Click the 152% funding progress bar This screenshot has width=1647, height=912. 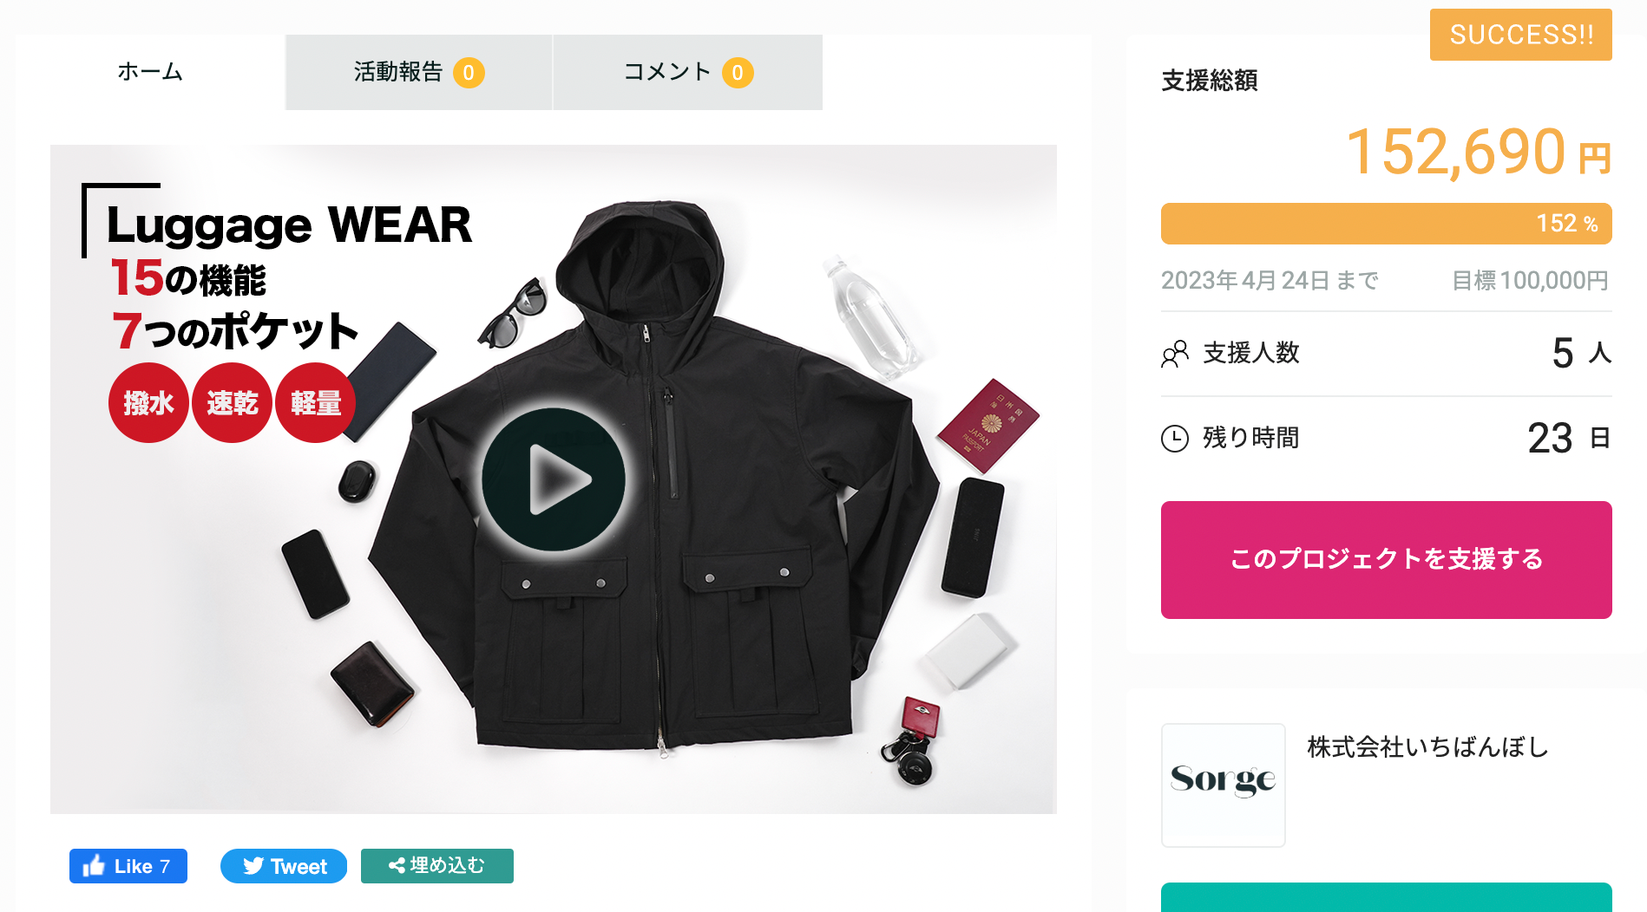tap(1387, 224)
